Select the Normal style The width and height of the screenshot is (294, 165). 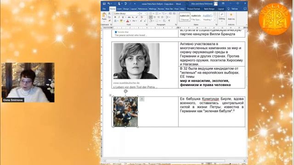click(185, 17)
